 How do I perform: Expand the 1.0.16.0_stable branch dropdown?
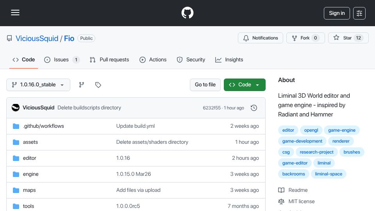pos(38,85)
